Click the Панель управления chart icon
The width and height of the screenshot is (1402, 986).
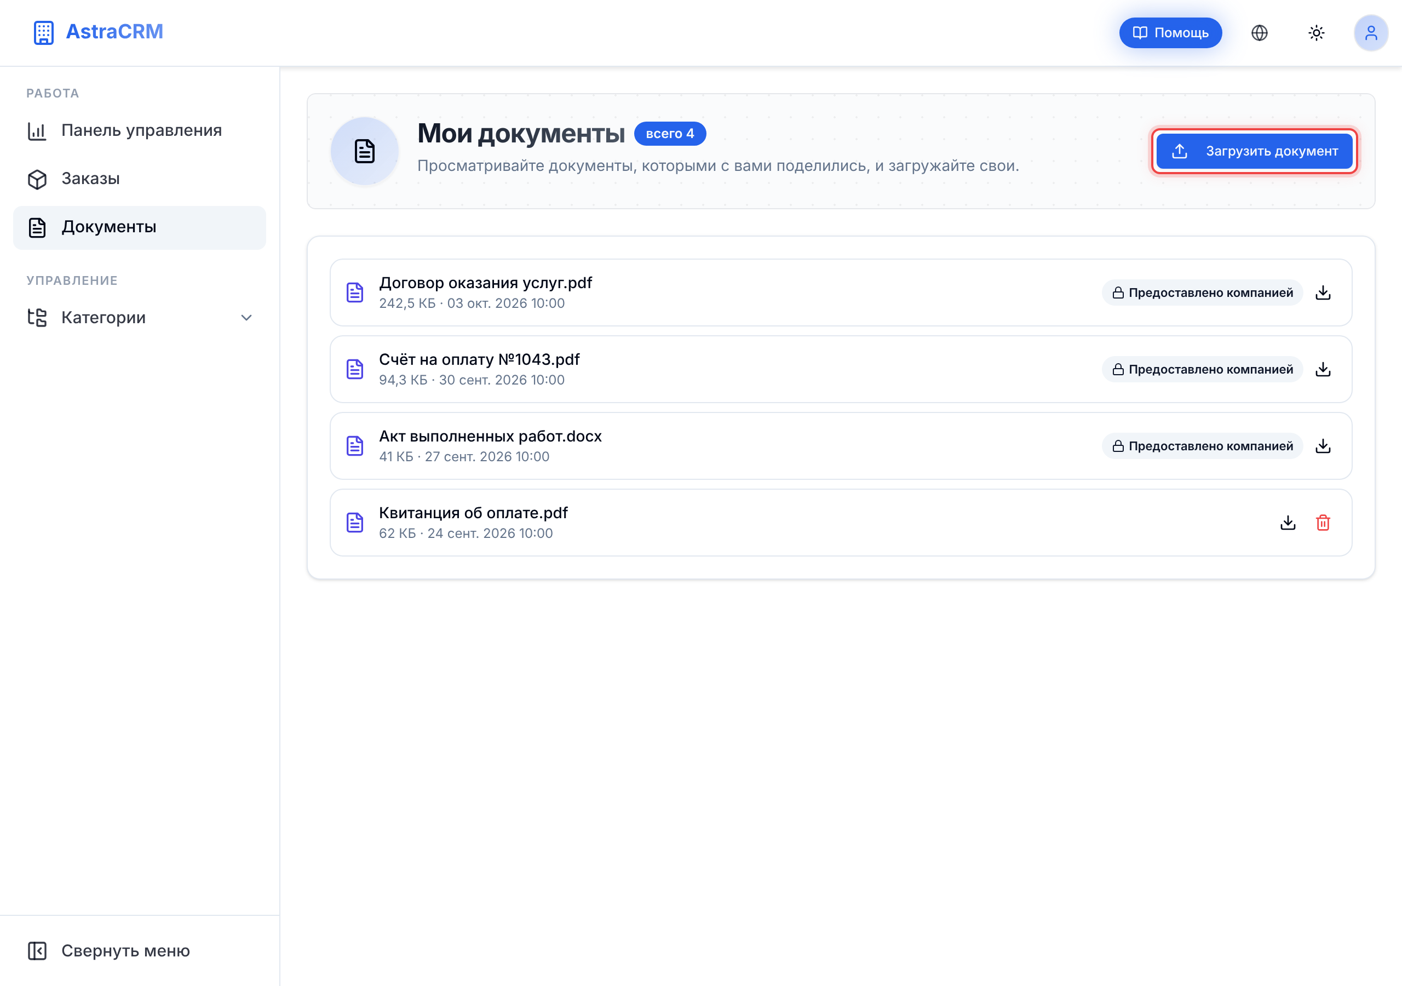tap(37, 131)
